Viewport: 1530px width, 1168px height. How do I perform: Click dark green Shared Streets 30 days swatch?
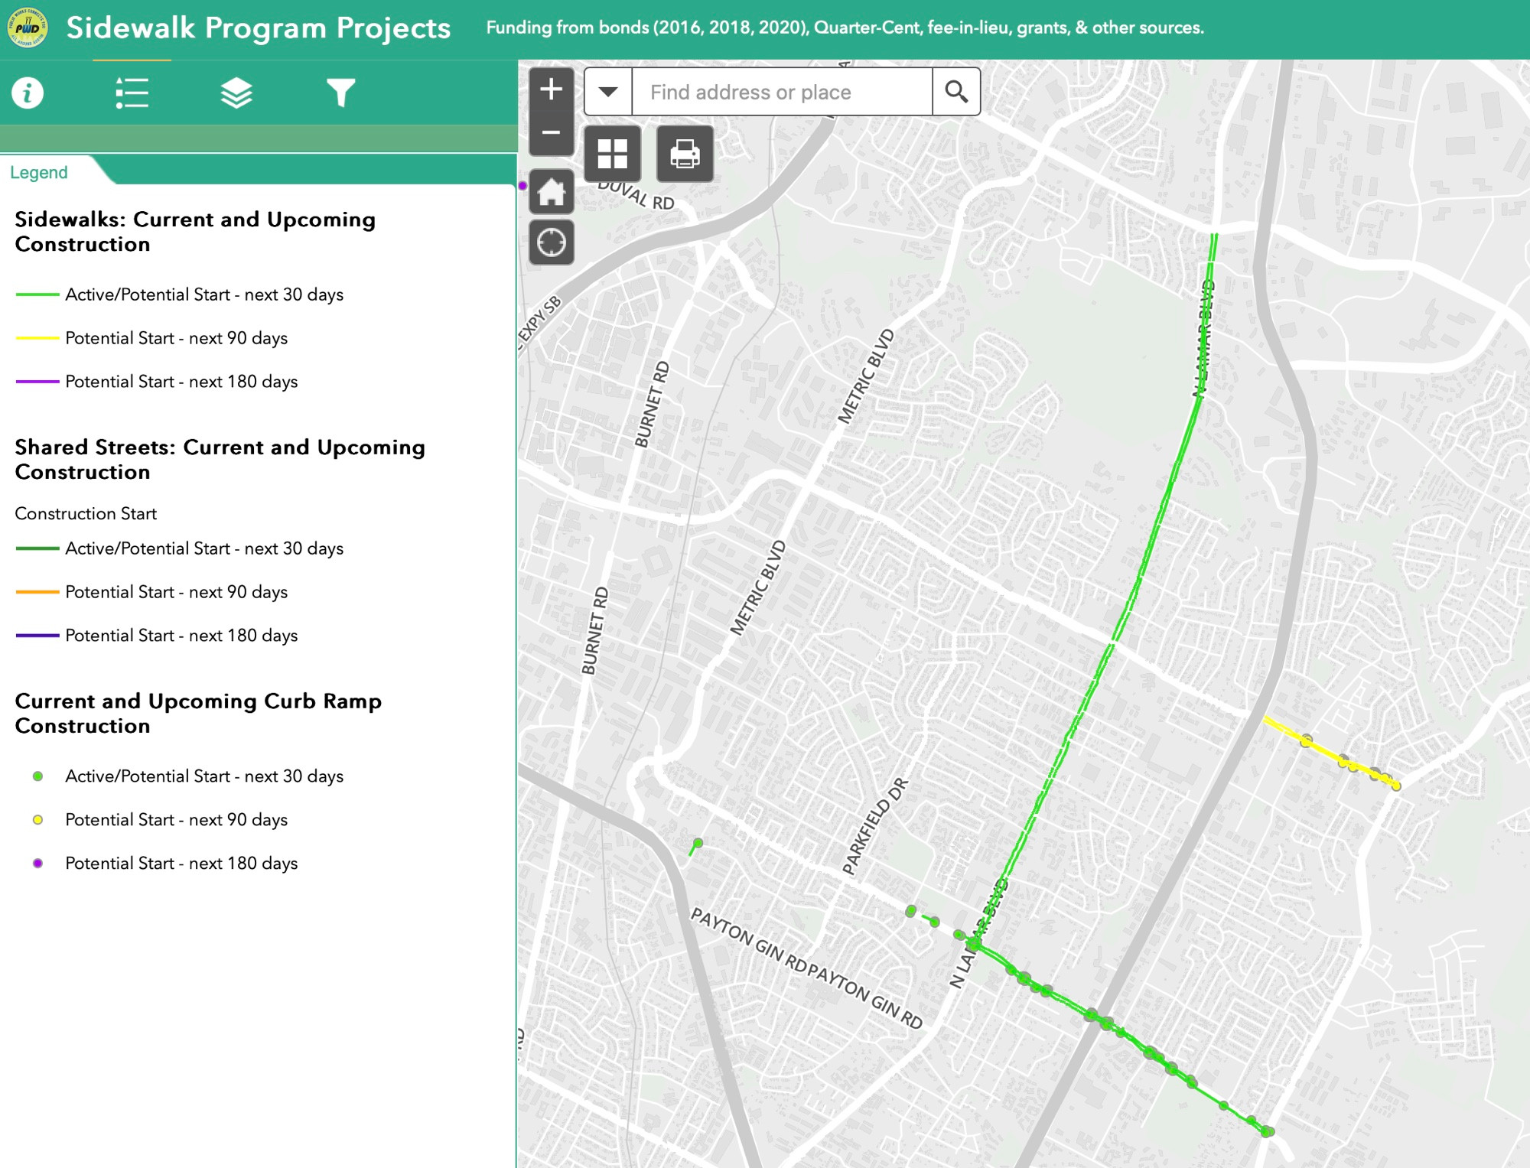click(x=37, y=548)
